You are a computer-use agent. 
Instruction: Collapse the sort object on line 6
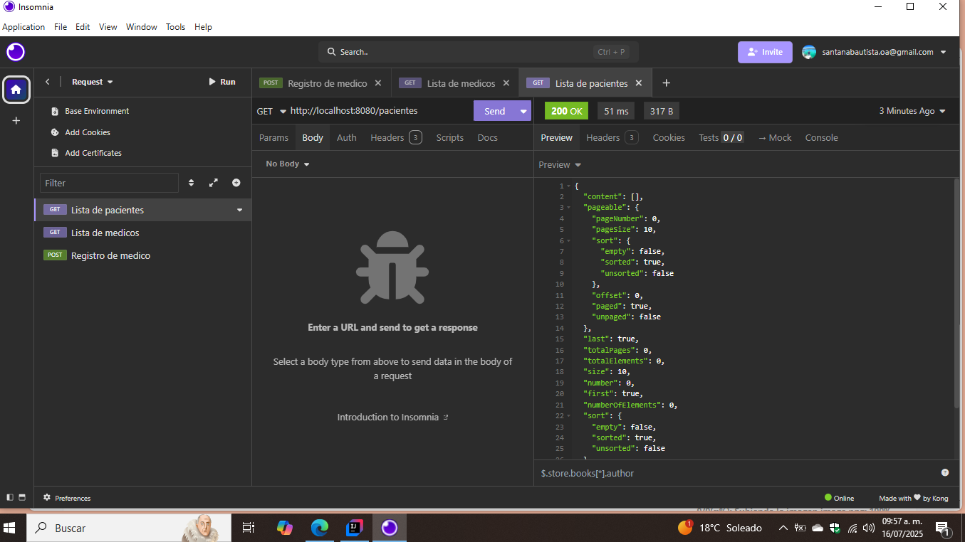coord(569,241)
